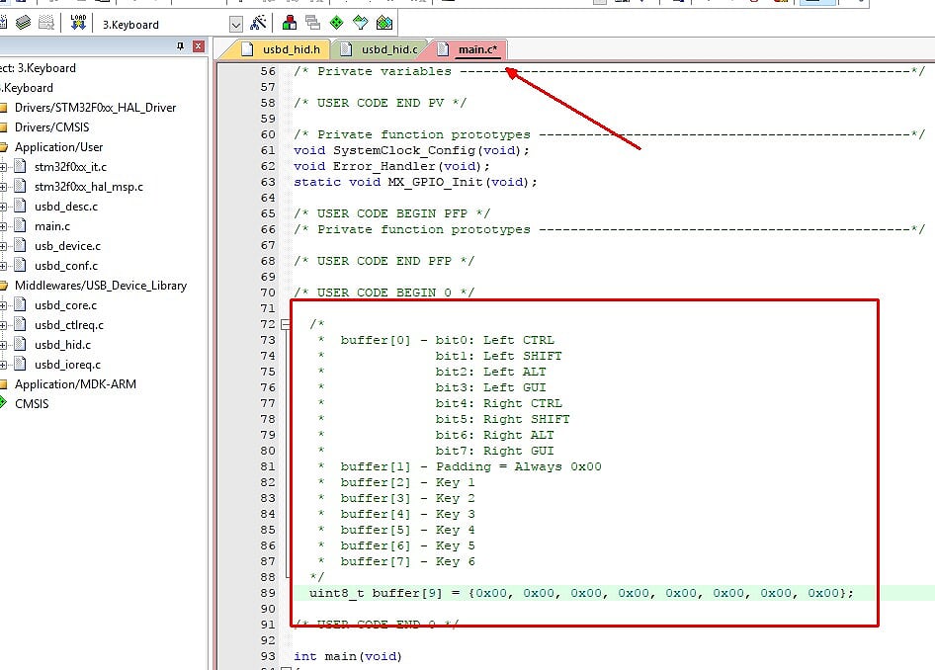Click the Batch Build stacked icon

pyautogui.click(x=22, y=23)
